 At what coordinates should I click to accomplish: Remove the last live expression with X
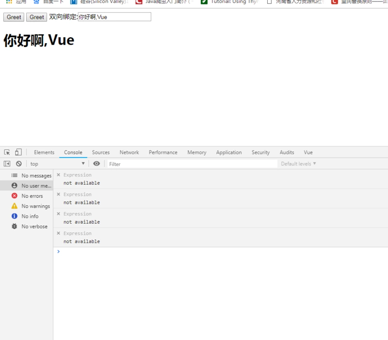pos(59,233)
